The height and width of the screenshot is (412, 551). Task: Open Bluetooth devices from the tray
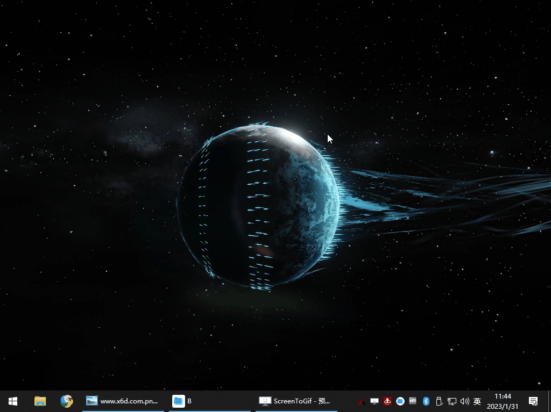coord(426,401)
